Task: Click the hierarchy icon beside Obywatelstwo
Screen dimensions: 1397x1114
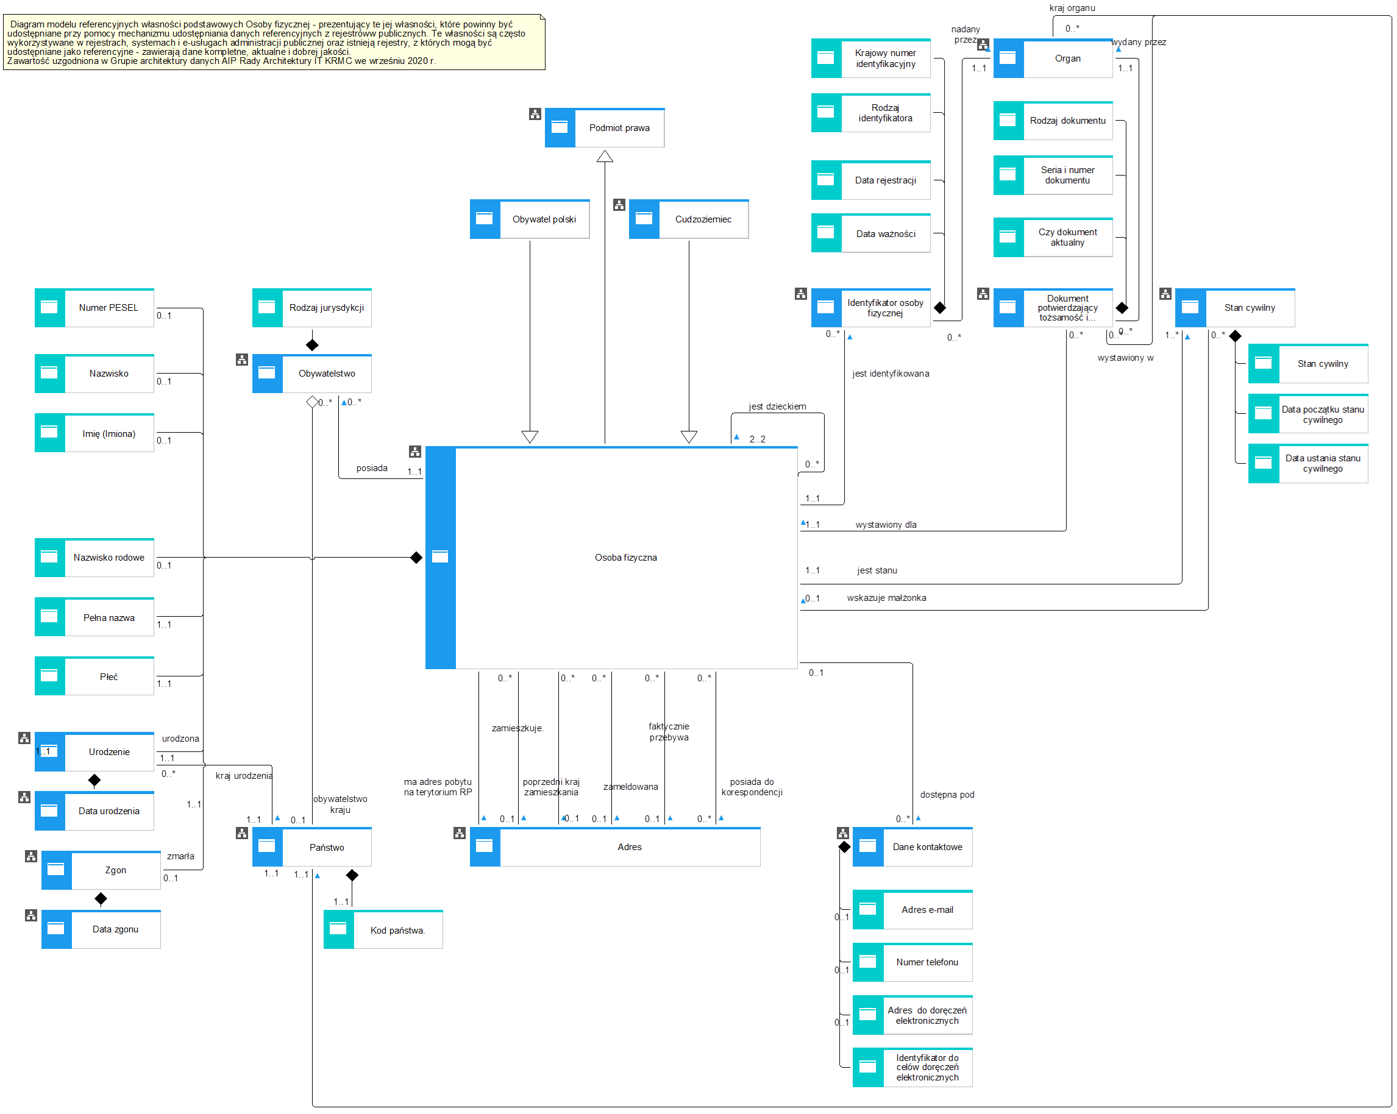Action: coord(242,360)
